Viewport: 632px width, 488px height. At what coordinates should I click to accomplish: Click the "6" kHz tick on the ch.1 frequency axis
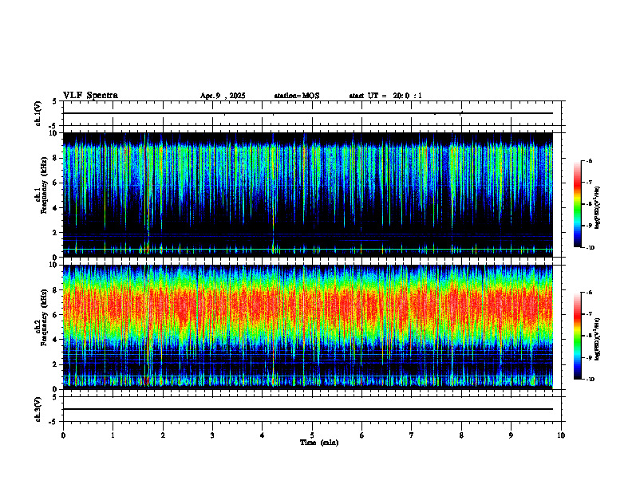point(56,183)
